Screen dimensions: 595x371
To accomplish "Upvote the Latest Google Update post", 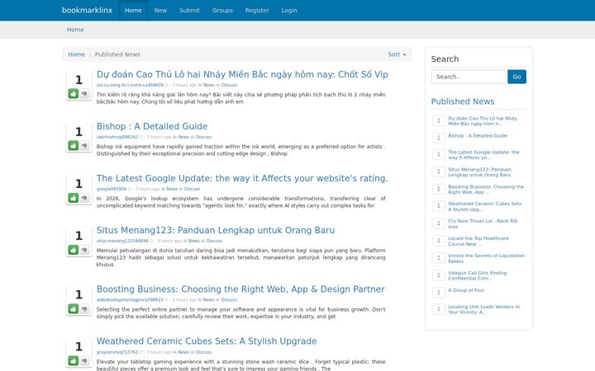I will [74, 198].
